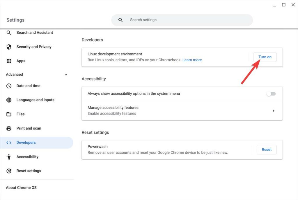
Task: Select the Security and Privacy shield icon
Action: [x=9, y=47]
